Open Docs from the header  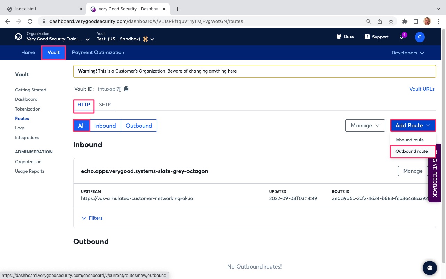(345, 37)
